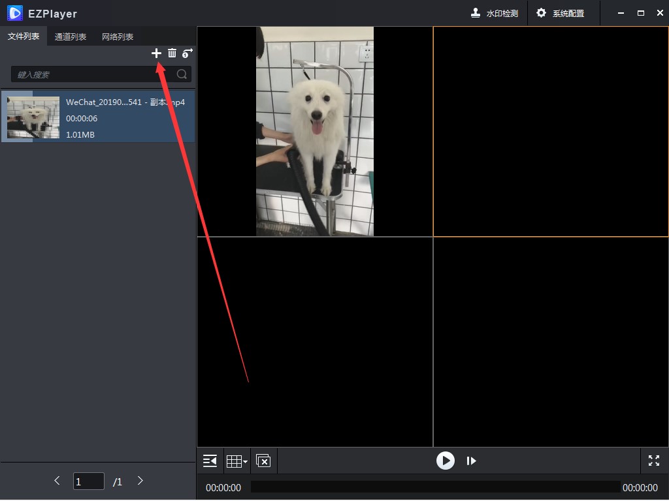Click the sequential play icon next to trash

pyautogui.click(x=187, y=53)
